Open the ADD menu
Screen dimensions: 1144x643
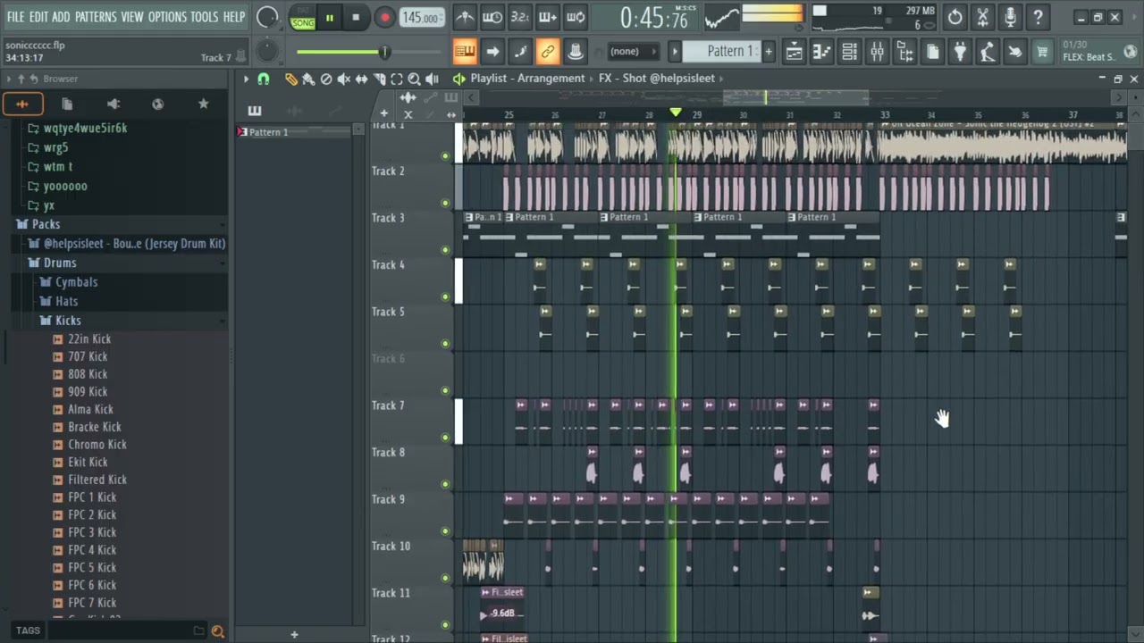pyautogui.click(x=61, y=17)
